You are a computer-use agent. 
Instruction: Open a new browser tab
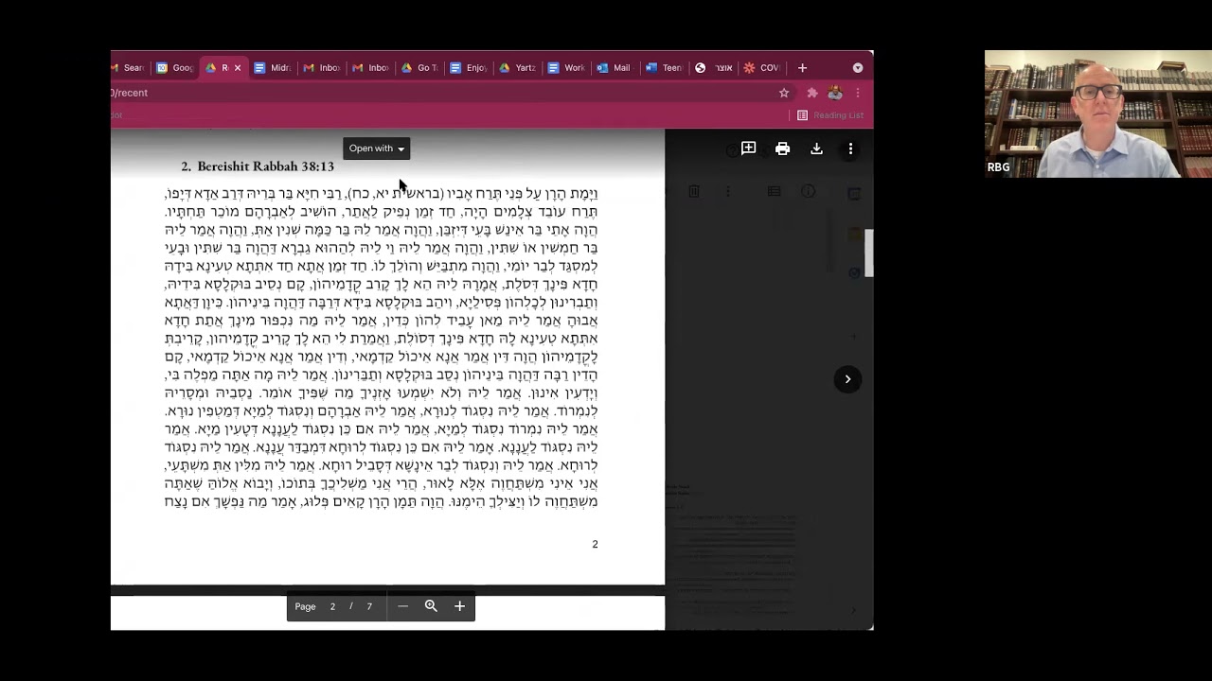[802, 68]
